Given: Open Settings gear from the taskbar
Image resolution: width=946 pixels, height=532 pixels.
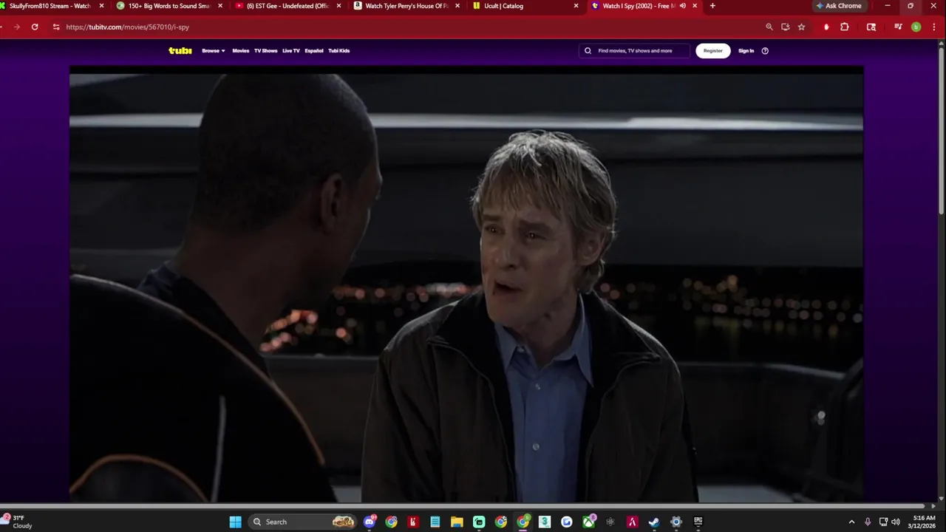Looking at the screenshot, I should click(676, 522).
